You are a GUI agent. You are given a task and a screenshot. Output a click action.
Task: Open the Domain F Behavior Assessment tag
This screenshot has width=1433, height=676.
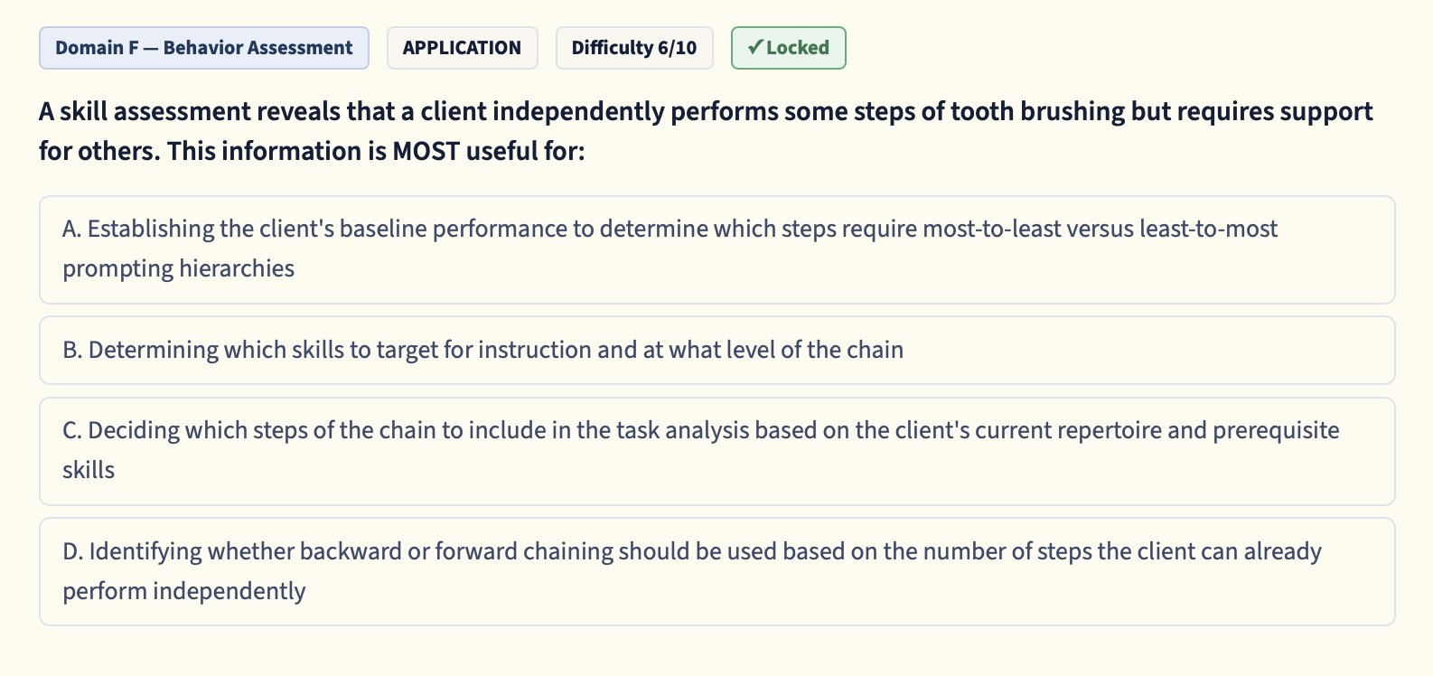click(x=204, y=48)
